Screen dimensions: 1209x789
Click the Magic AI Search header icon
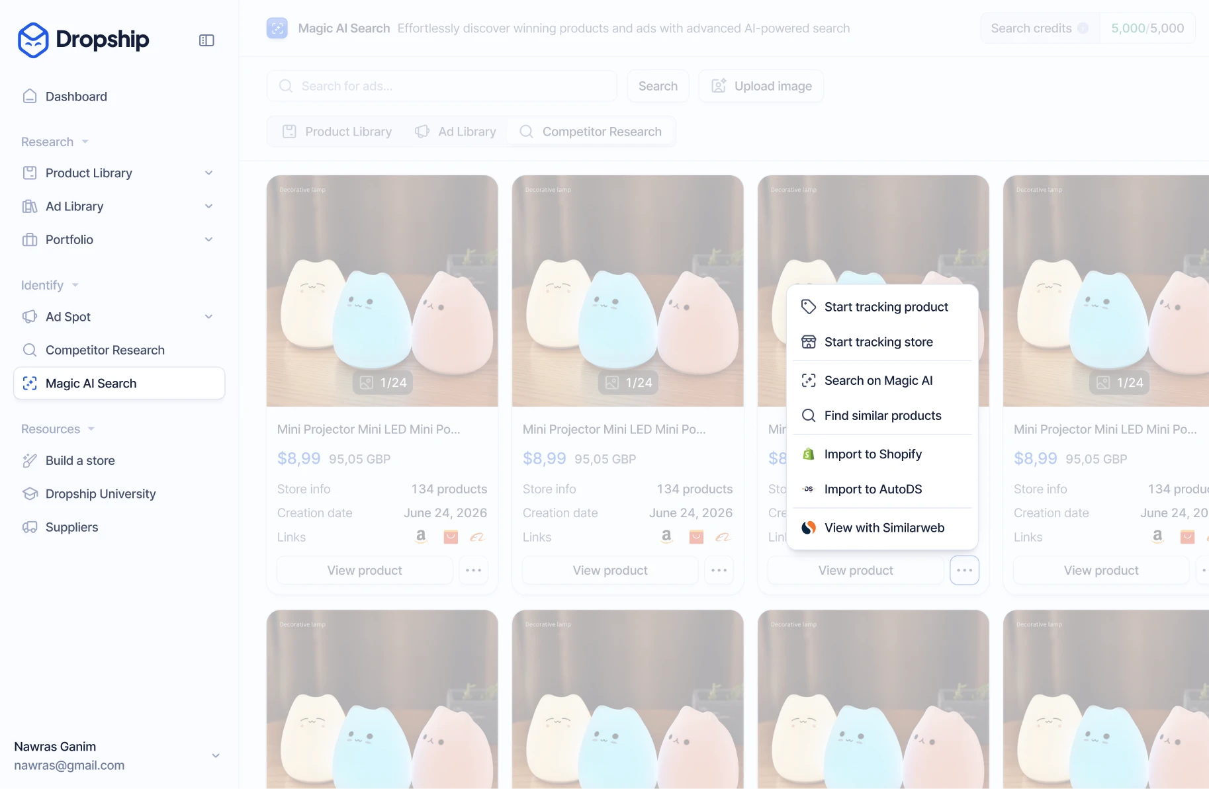coord(277,28)
